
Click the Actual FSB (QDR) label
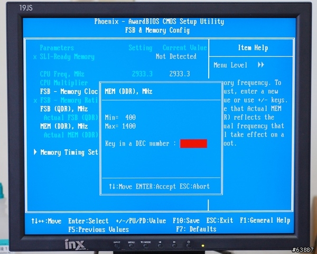click(x=71, y=117)
